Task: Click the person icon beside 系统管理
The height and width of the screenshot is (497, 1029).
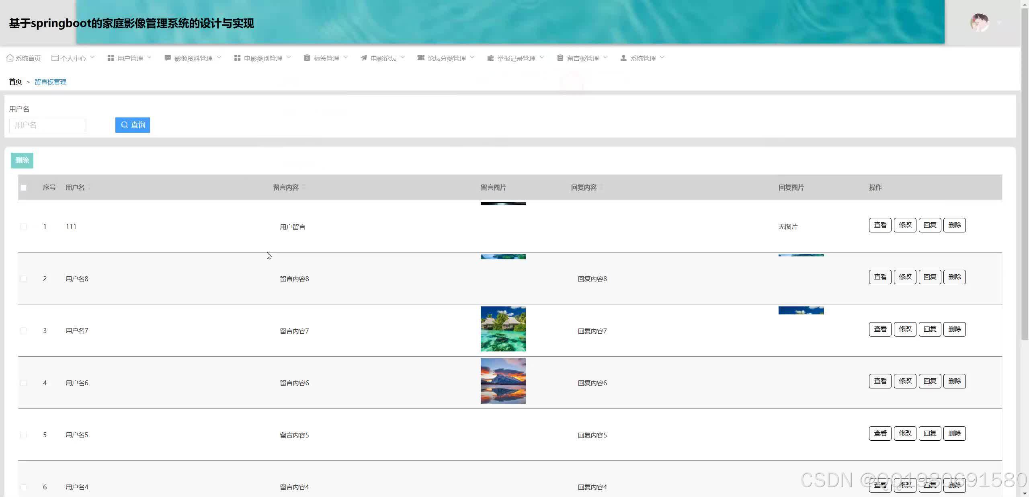Action: (x=623, y=58)
